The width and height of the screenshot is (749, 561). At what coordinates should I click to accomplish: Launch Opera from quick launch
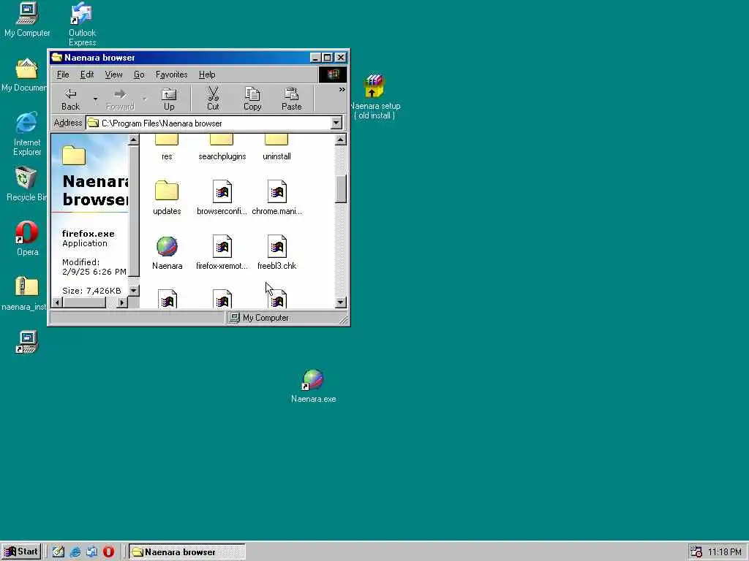click(x=109, y=552)
